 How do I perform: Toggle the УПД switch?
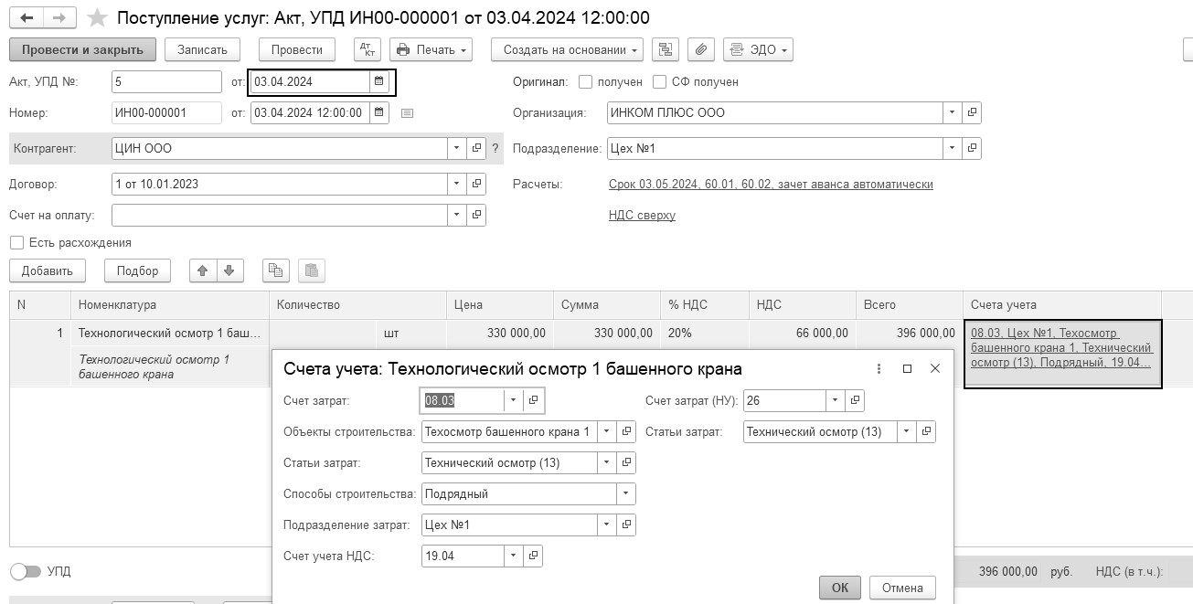pos(27,571)
